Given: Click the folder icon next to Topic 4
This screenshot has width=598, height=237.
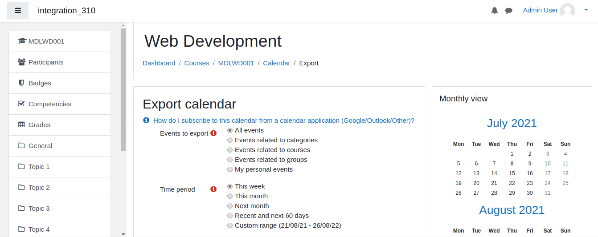Looking at the screenshot, I should tap(21, 229).
